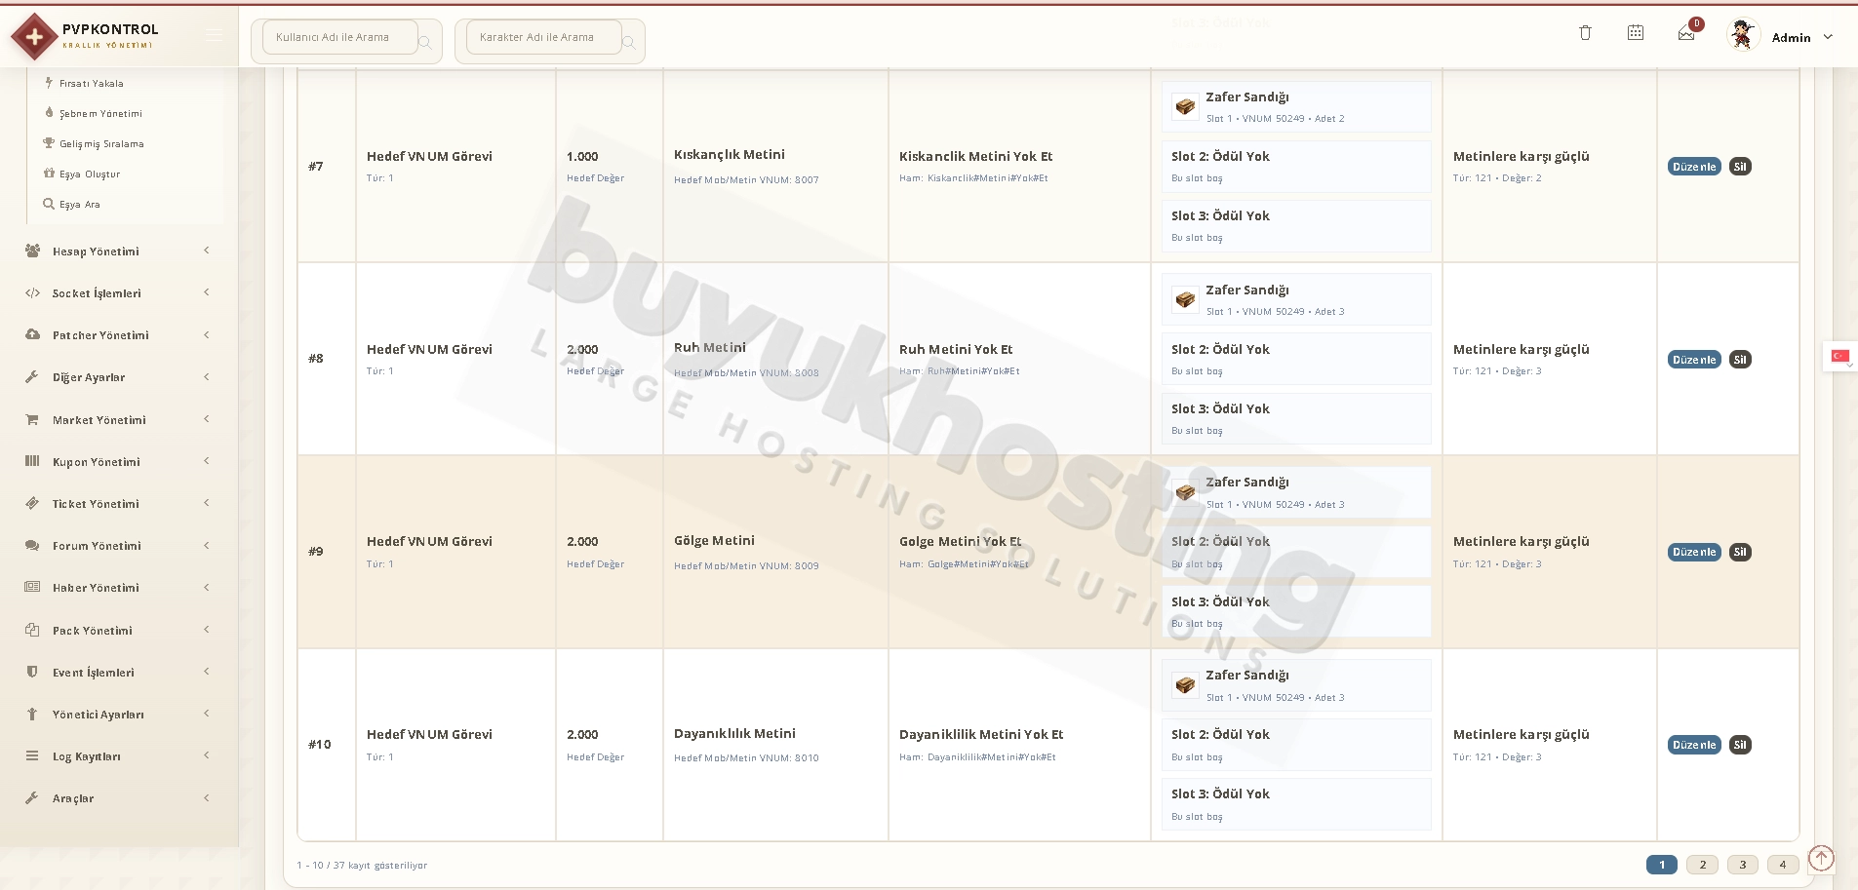Focus the Karakter Adı ile Arama field
The height and width of the screenshot is (890, 1858).
tap(543, 37)
